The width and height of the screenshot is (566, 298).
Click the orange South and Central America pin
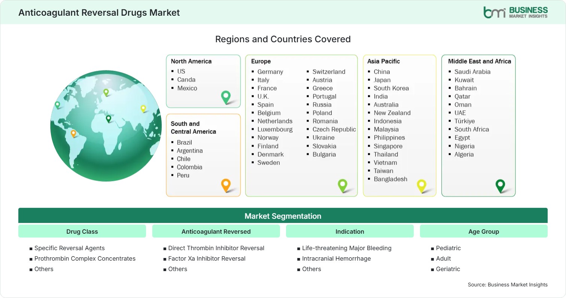226,185
